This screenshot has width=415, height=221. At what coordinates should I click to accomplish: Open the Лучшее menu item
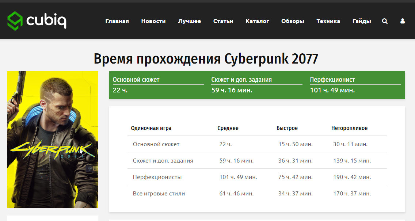[x=190, y=21]
